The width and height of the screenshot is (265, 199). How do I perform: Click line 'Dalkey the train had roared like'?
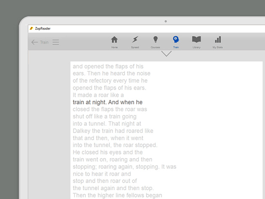pyautogui.click(x=113, y=131)
